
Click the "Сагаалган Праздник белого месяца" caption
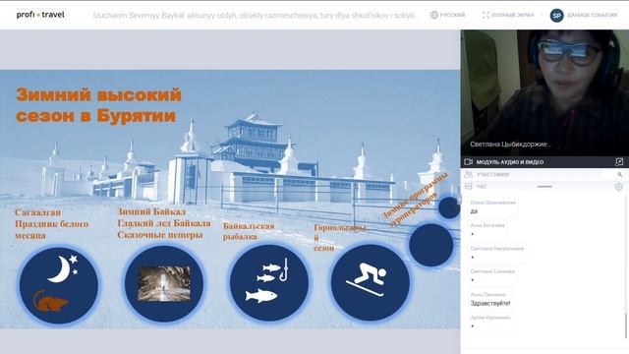pyautogui.click(x=51, y=223)
